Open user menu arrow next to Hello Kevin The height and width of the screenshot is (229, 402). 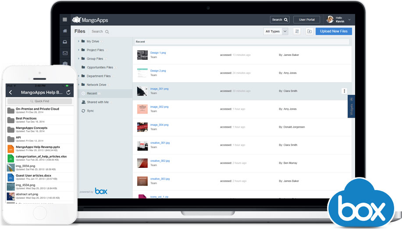click(349, 20)
